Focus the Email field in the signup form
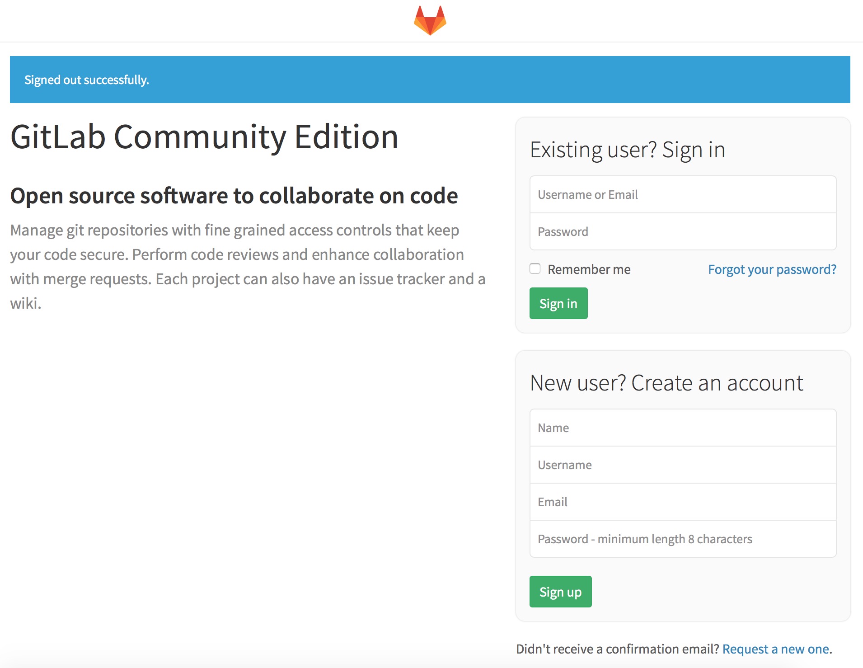Image resolution: width=863 pixels, height=668 pixels. (x=682, y=502)
